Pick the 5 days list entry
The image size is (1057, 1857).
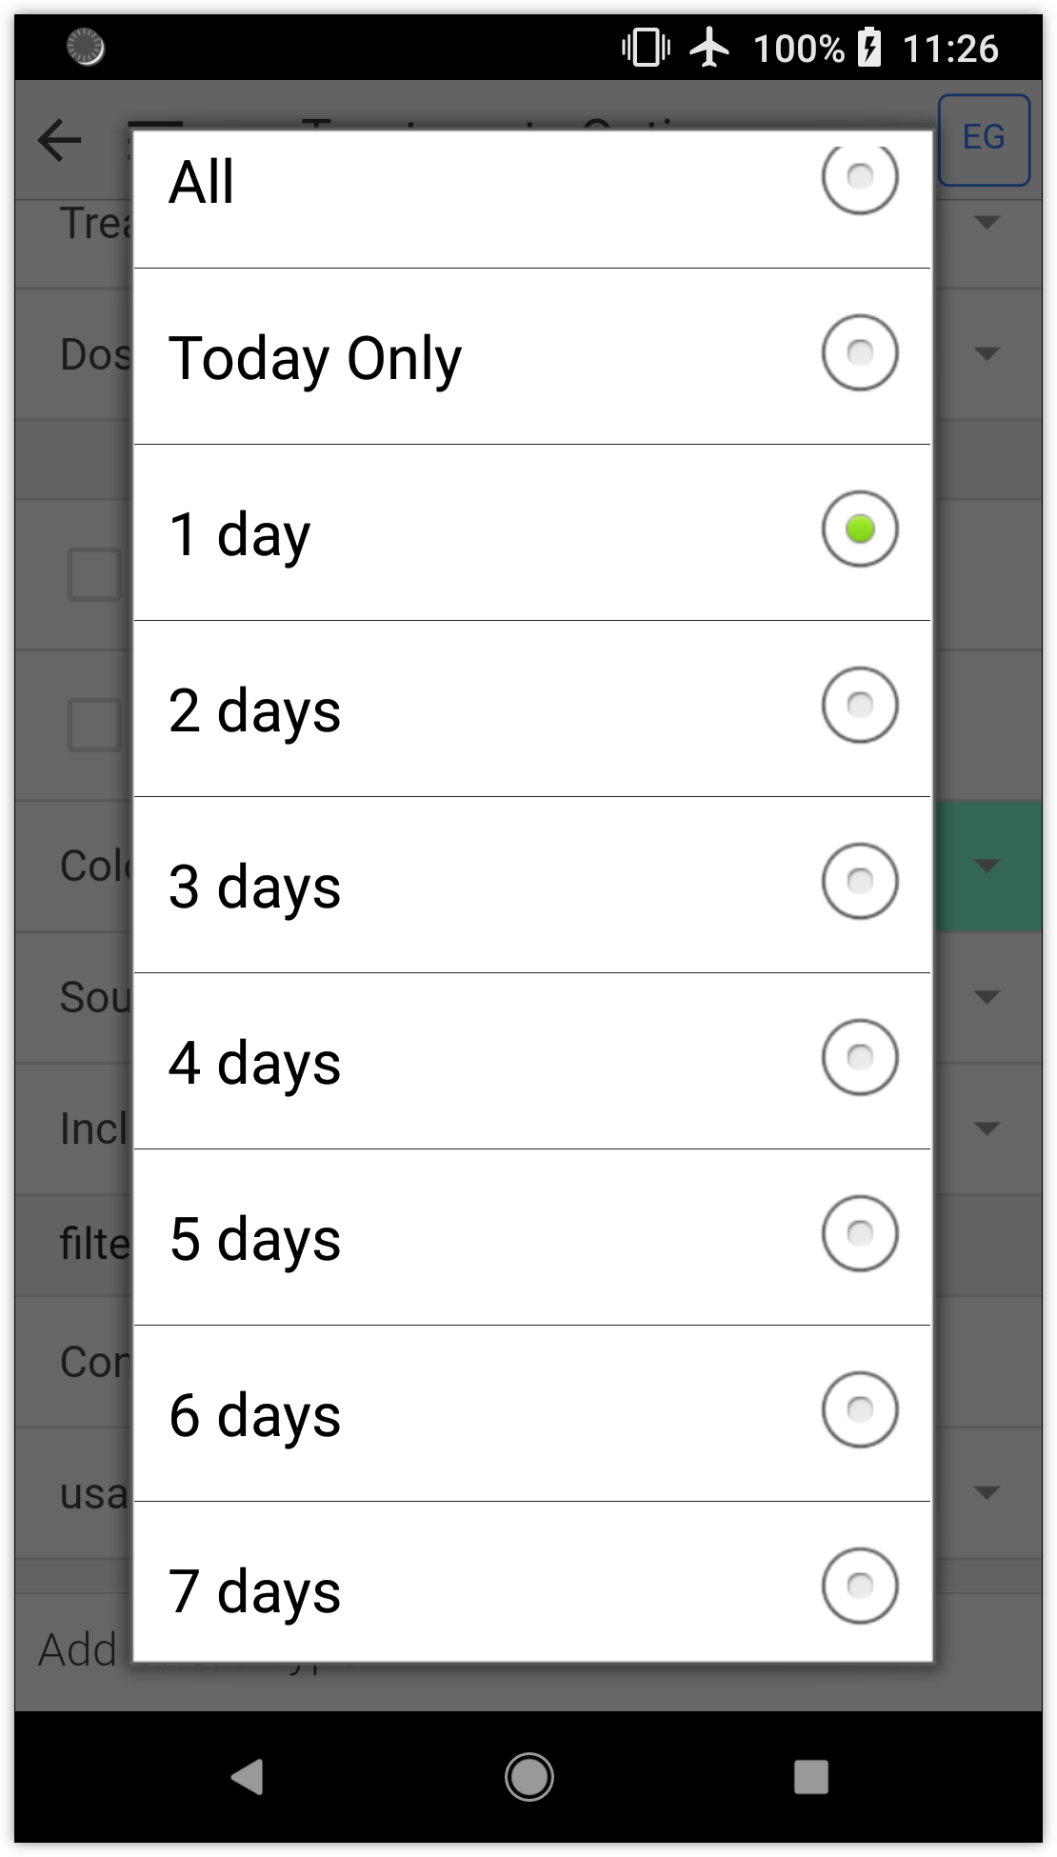[x=531, y=1238]
